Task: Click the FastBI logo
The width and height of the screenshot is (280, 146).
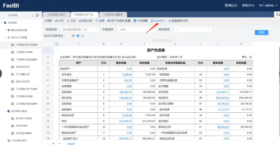Action: (11, 6)
